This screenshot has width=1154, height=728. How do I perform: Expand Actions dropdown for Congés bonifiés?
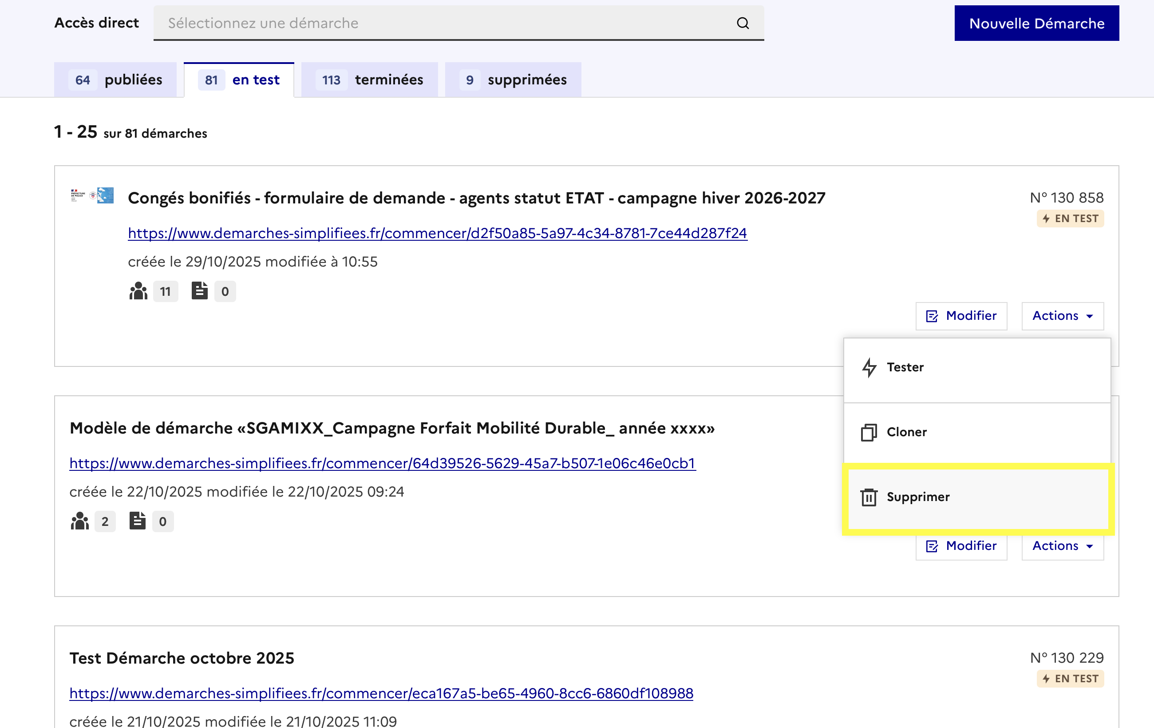pos(1062,316)
